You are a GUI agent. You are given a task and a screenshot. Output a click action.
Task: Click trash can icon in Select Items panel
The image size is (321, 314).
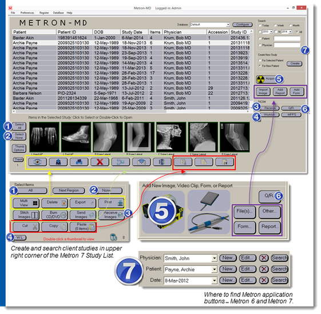[113, 237]
